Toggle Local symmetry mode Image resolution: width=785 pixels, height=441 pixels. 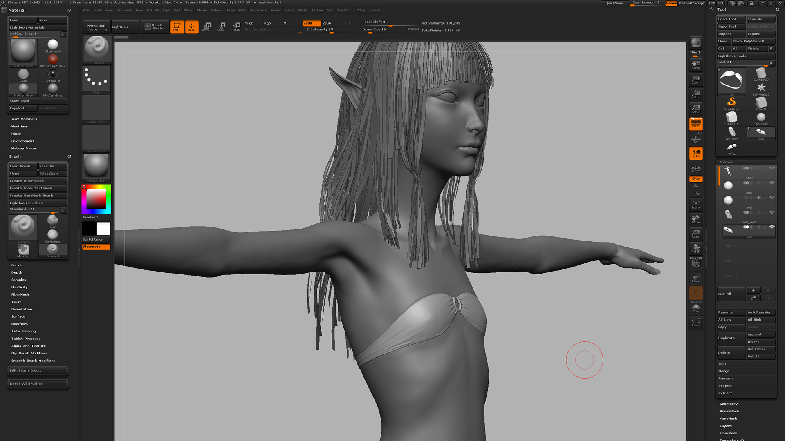tap(696, 153)
